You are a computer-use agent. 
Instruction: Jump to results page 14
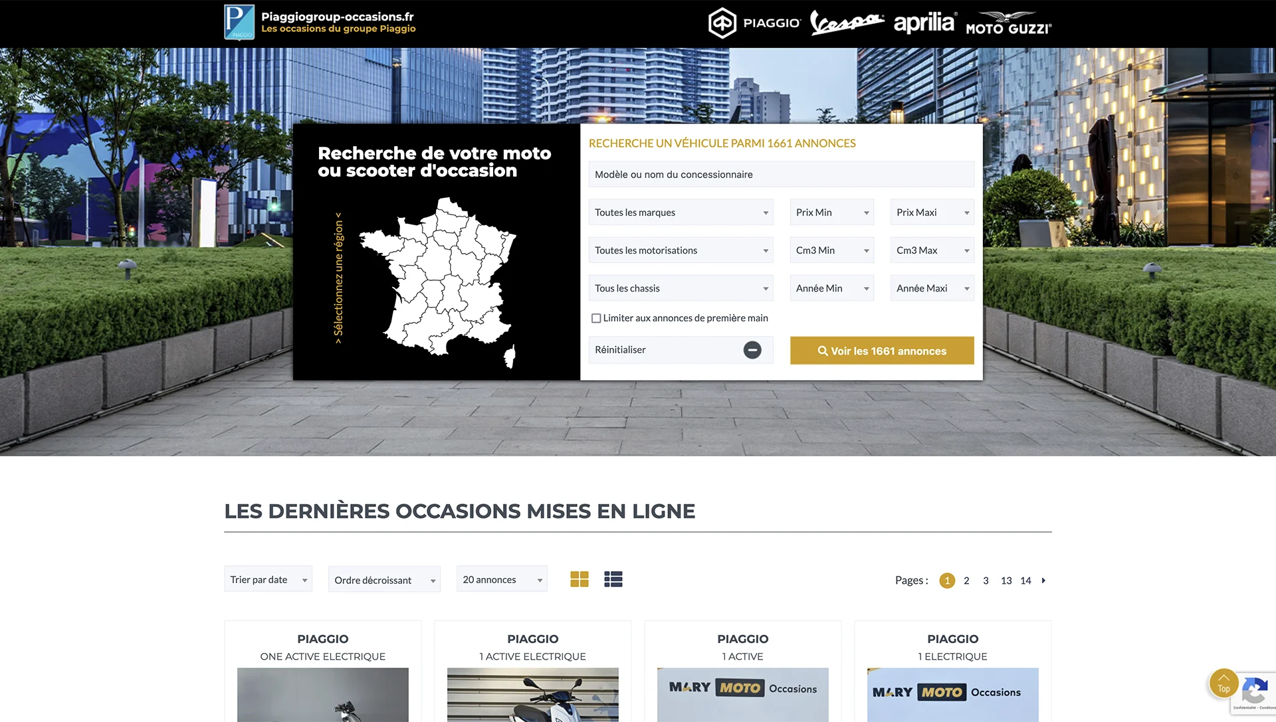click(1025, 581)
